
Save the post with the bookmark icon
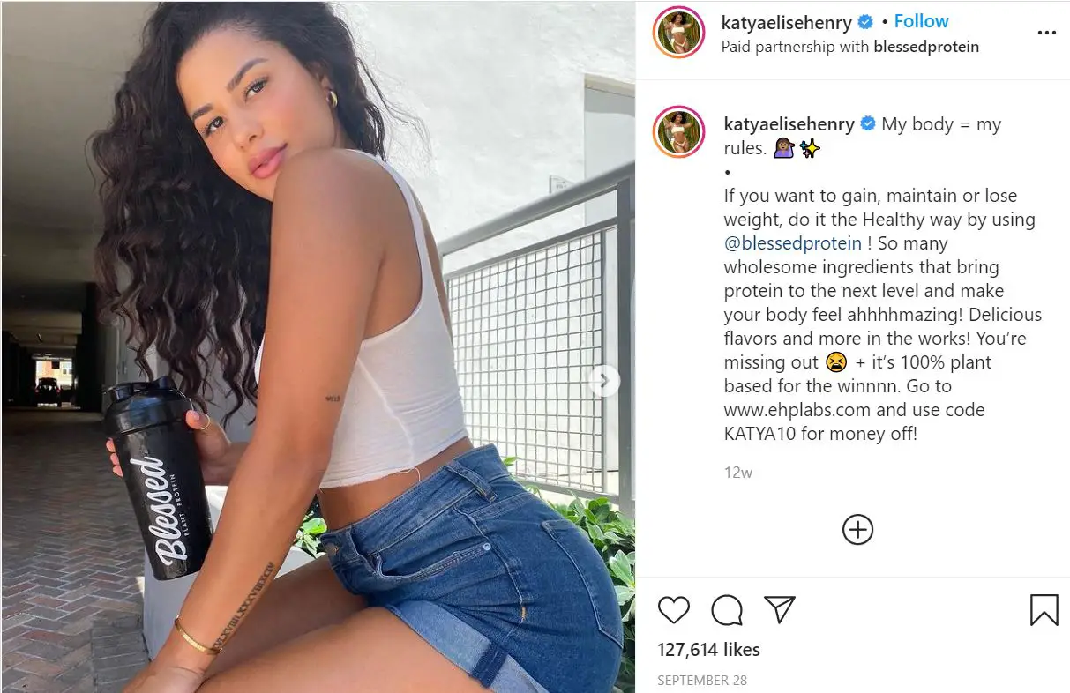[x=1044, y=609]
